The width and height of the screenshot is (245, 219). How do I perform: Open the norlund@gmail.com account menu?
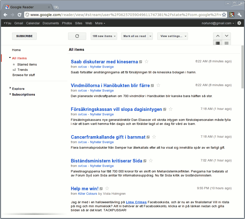218,23
